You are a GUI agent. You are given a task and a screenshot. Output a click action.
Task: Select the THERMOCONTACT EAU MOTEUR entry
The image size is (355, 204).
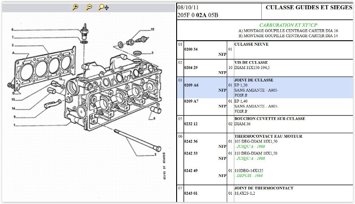point(268,136)
